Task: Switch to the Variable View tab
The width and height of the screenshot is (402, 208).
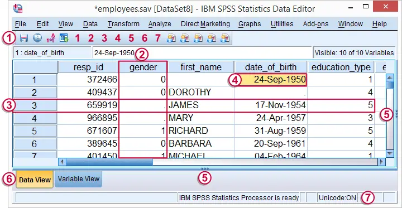Action: point(79,178)
